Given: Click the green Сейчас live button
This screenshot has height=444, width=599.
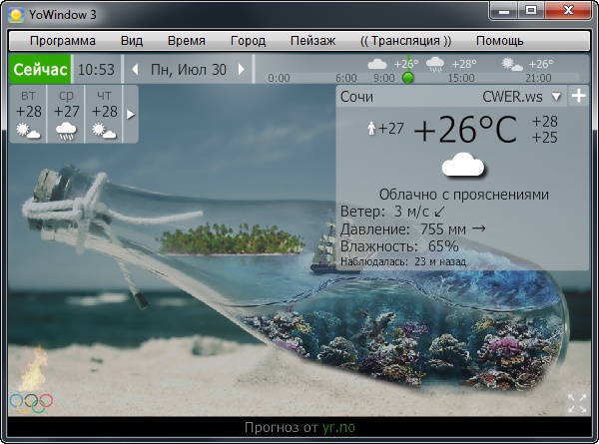Looking at the screenshot, I should point(40,70).
